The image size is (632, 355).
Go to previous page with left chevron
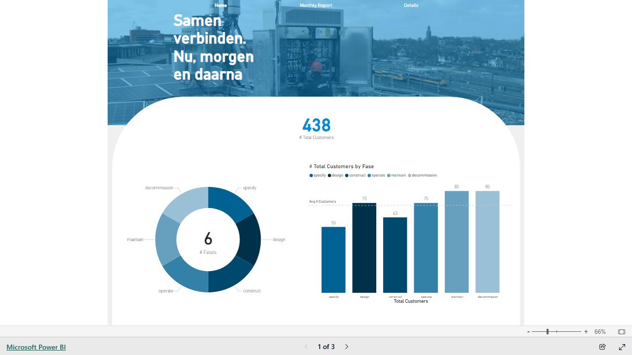pyautogui.click(x=306, y=347)
